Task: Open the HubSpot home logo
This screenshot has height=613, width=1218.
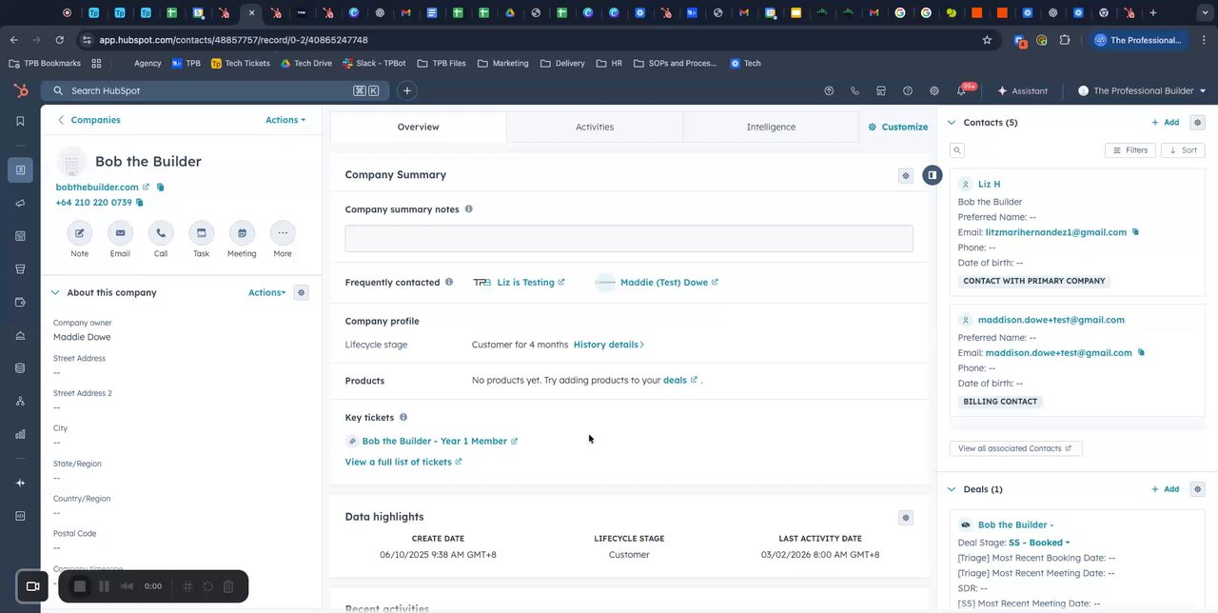Action: tap(20, 90)
